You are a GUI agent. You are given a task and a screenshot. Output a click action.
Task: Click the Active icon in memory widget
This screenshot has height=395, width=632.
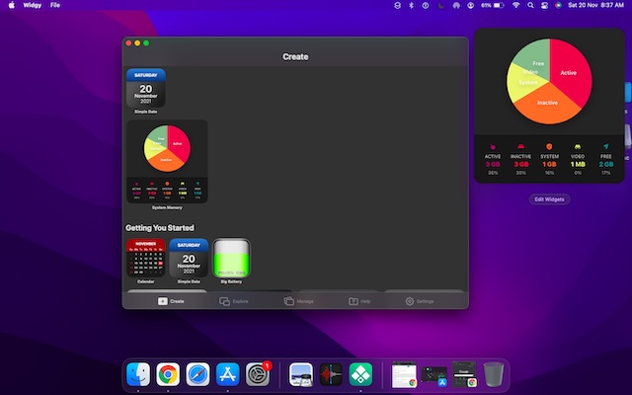[493, 147]
